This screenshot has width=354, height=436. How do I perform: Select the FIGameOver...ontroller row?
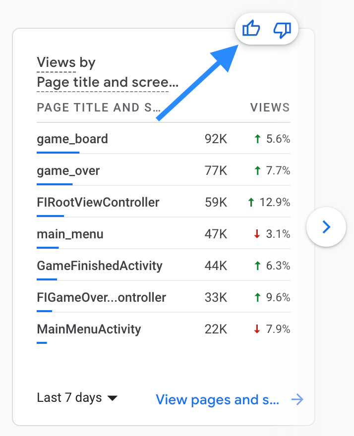coord(163,297)
